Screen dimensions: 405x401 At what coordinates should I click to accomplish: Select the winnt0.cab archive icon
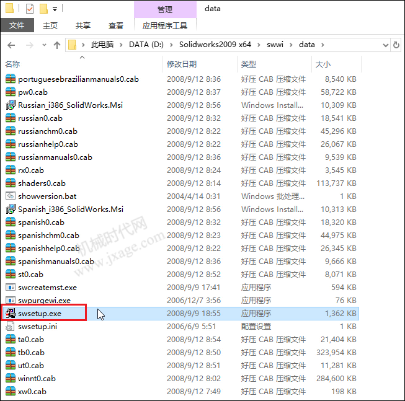coord(11,378)
